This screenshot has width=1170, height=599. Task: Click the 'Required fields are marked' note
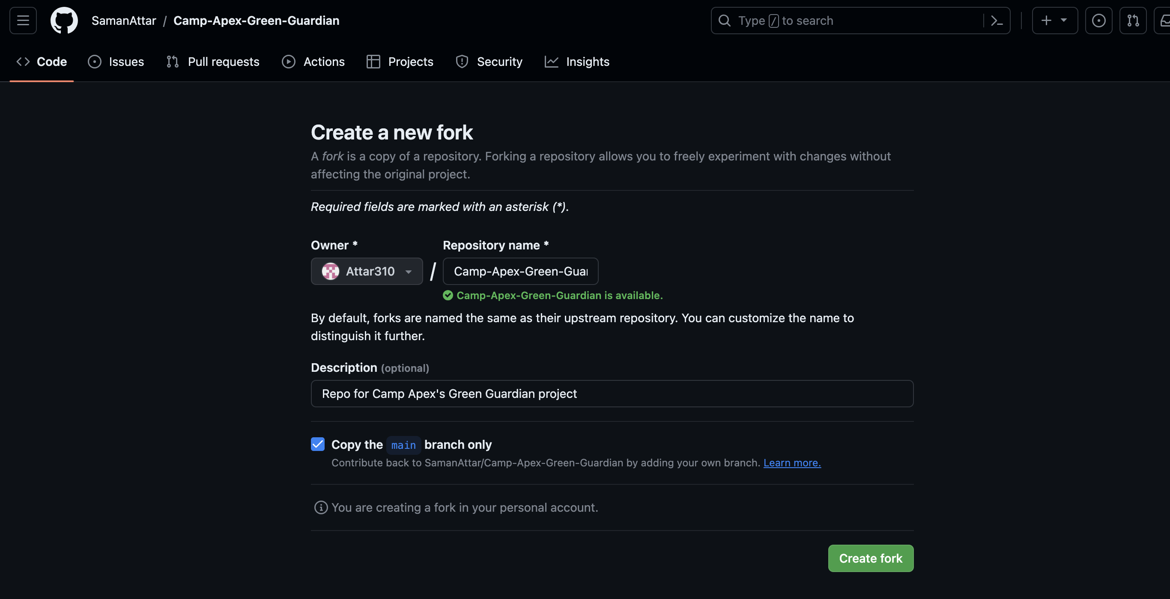(x=440, y=207)
